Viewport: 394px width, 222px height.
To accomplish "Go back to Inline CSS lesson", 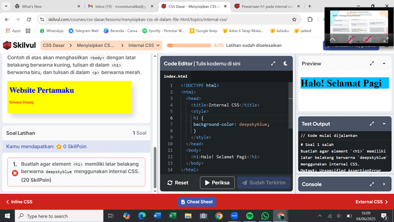I will click(19, 202).
